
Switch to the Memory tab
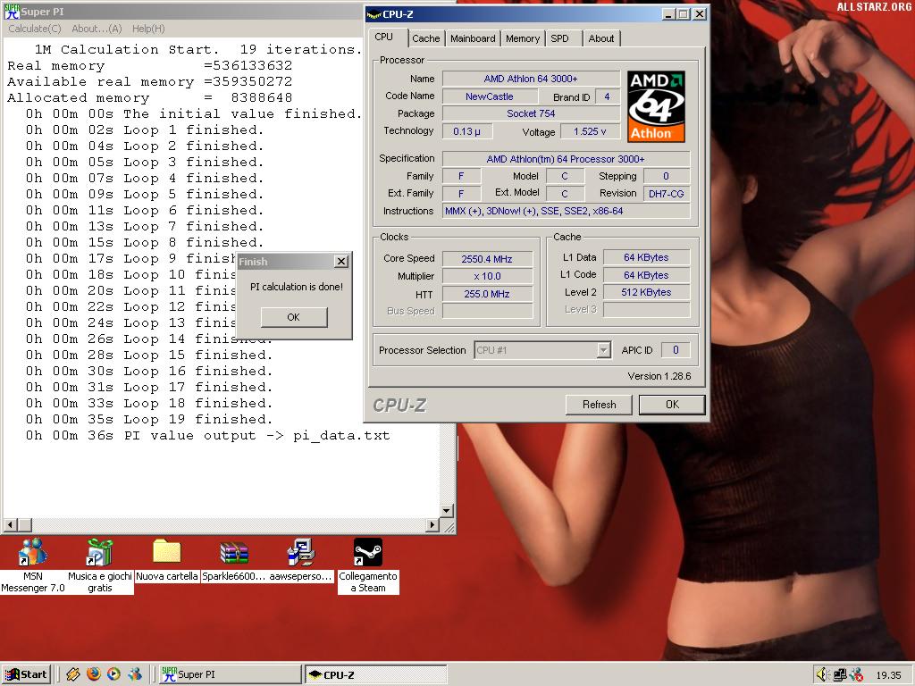point(522,38)
